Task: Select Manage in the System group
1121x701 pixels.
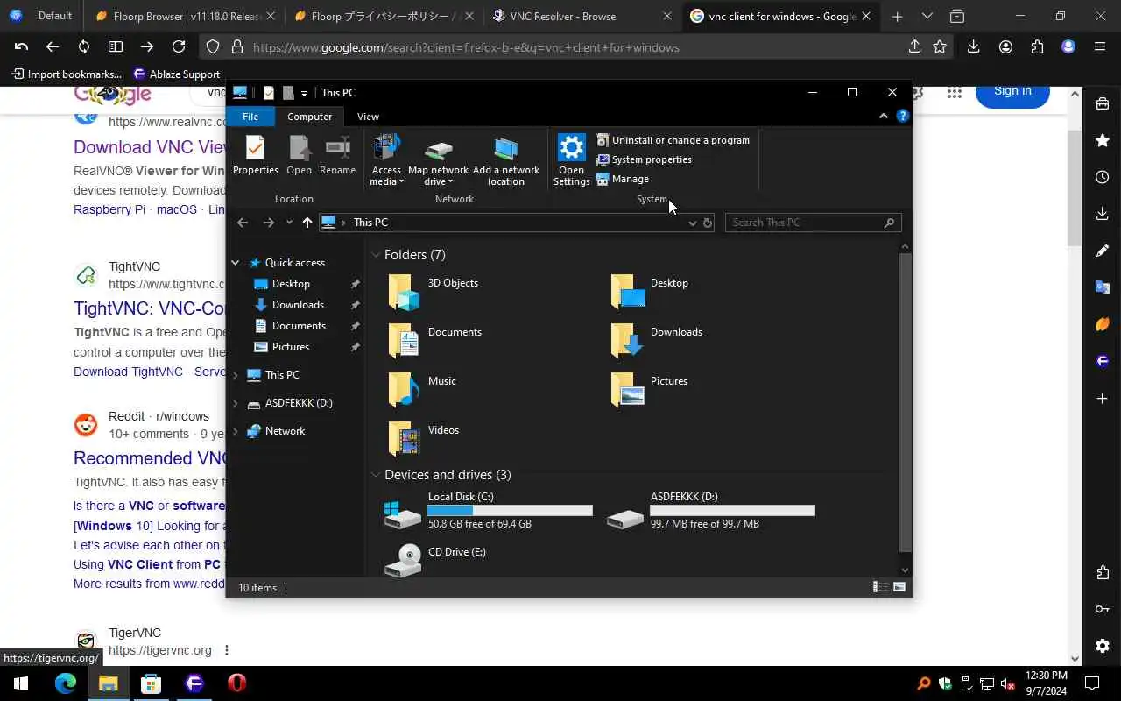Action: click(x=623, y=179)
